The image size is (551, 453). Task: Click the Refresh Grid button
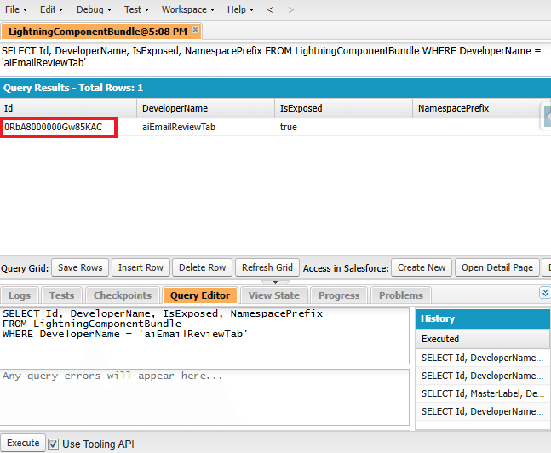click(x=267, y=267)
